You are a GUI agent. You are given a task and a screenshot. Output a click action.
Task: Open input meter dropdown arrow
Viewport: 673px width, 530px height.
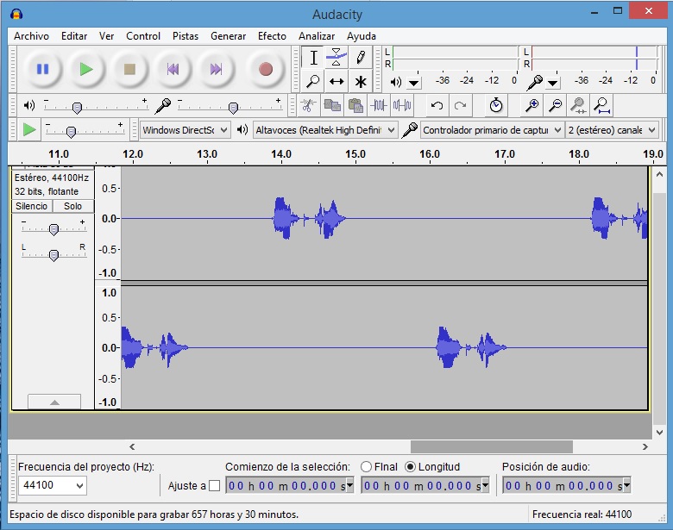[553, 83]
